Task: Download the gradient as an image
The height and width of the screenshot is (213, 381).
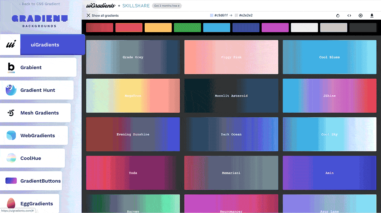Action: (x=372, y=15)
